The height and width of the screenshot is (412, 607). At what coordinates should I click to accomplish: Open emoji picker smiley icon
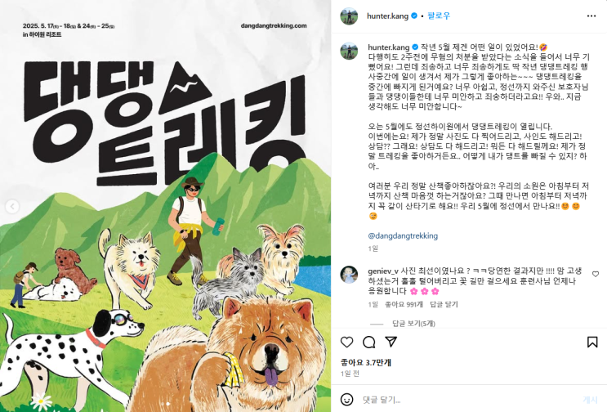point(347,399)
